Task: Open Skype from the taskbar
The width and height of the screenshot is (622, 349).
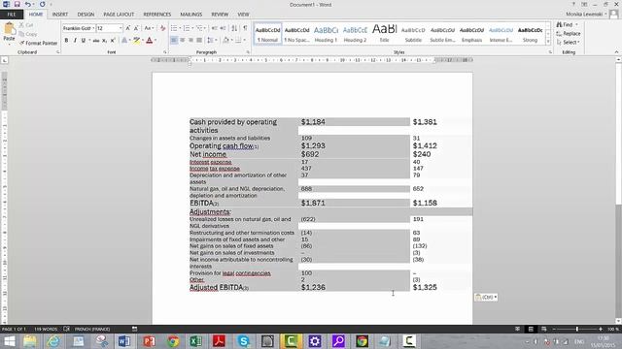Action: click(x=243, y=341)
